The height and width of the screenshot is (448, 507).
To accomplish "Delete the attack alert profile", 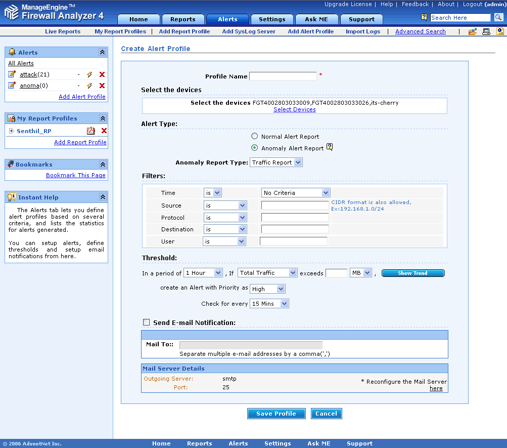I will point(102,74).
